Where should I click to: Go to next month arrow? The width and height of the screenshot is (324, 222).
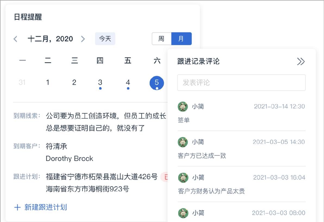[x=83, y=39]
